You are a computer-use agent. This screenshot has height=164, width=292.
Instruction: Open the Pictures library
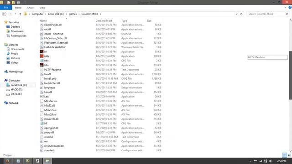pyautogui.click(x=15, y=58)
